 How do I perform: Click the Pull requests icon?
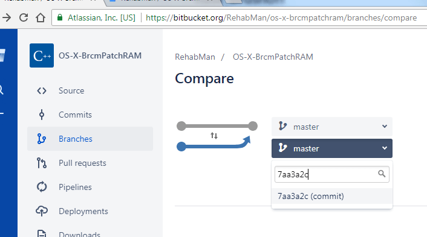pos(42,163)
